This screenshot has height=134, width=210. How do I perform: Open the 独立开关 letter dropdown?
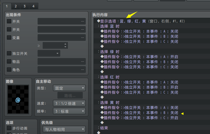coord(49,53)
